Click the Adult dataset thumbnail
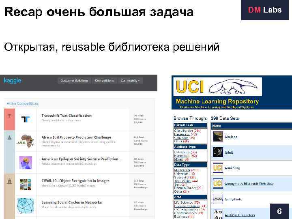This screenshot has width=292, height=219. [x=218, y=152]
